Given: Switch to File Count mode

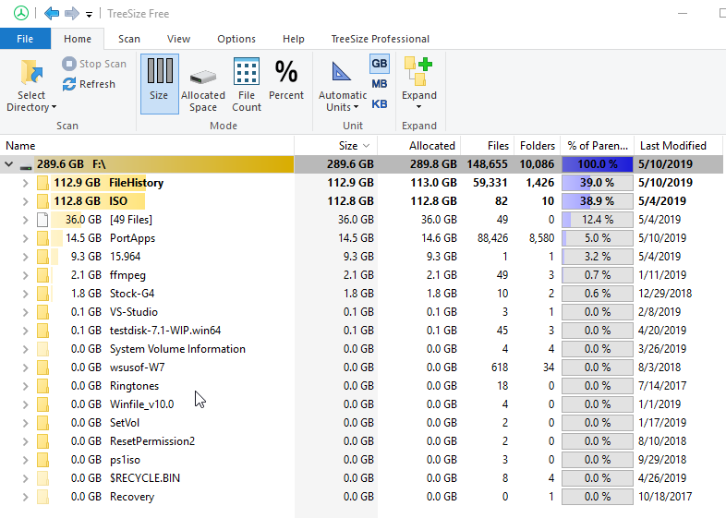Looking at the screenshot, I should pos(247,84).
